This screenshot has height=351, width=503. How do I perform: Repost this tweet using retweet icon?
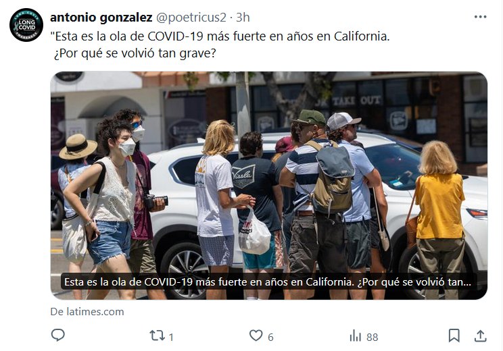[x=157, y=335]
